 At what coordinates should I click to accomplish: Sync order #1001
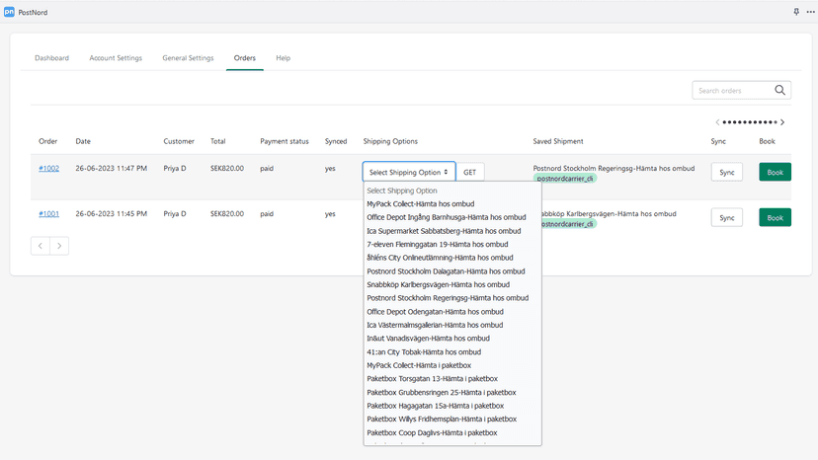coord(727,217)
